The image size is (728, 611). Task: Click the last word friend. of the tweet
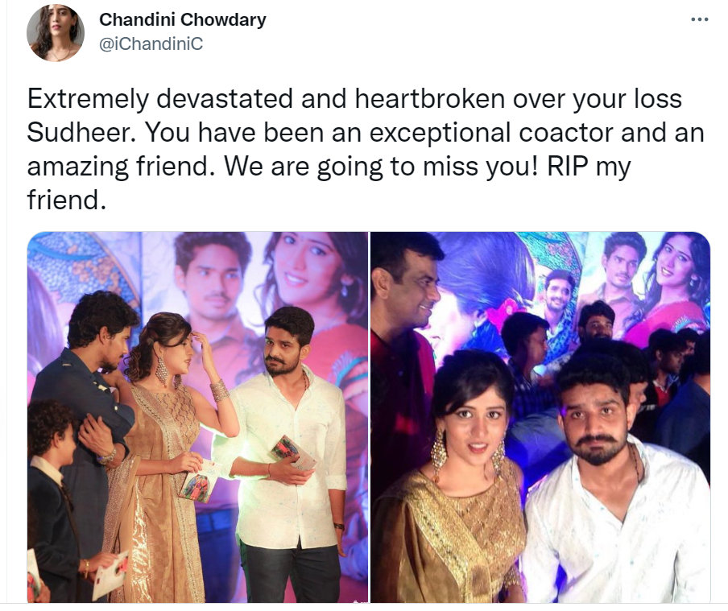click(x=64, y=200)
